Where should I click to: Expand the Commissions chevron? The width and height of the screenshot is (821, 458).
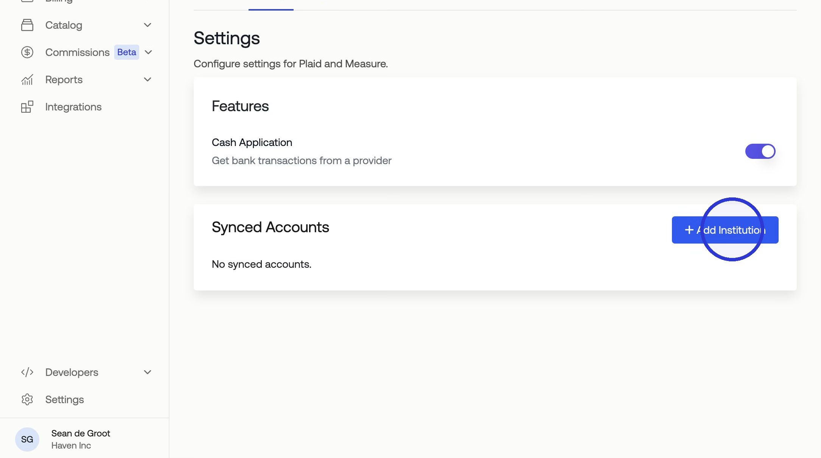148,52
